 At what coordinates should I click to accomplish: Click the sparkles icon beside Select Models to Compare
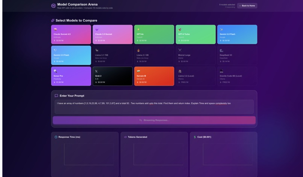[53, 21]
